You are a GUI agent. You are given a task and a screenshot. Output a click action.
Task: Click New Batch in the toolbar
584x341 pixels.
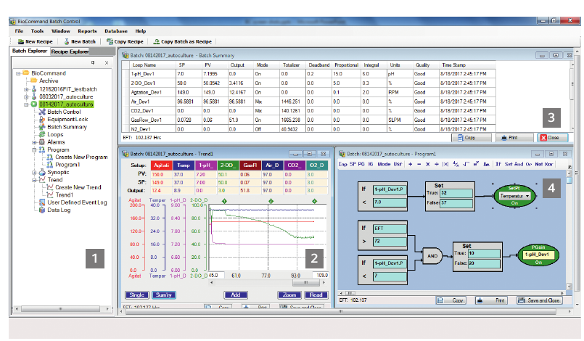[x=80, y=41]
